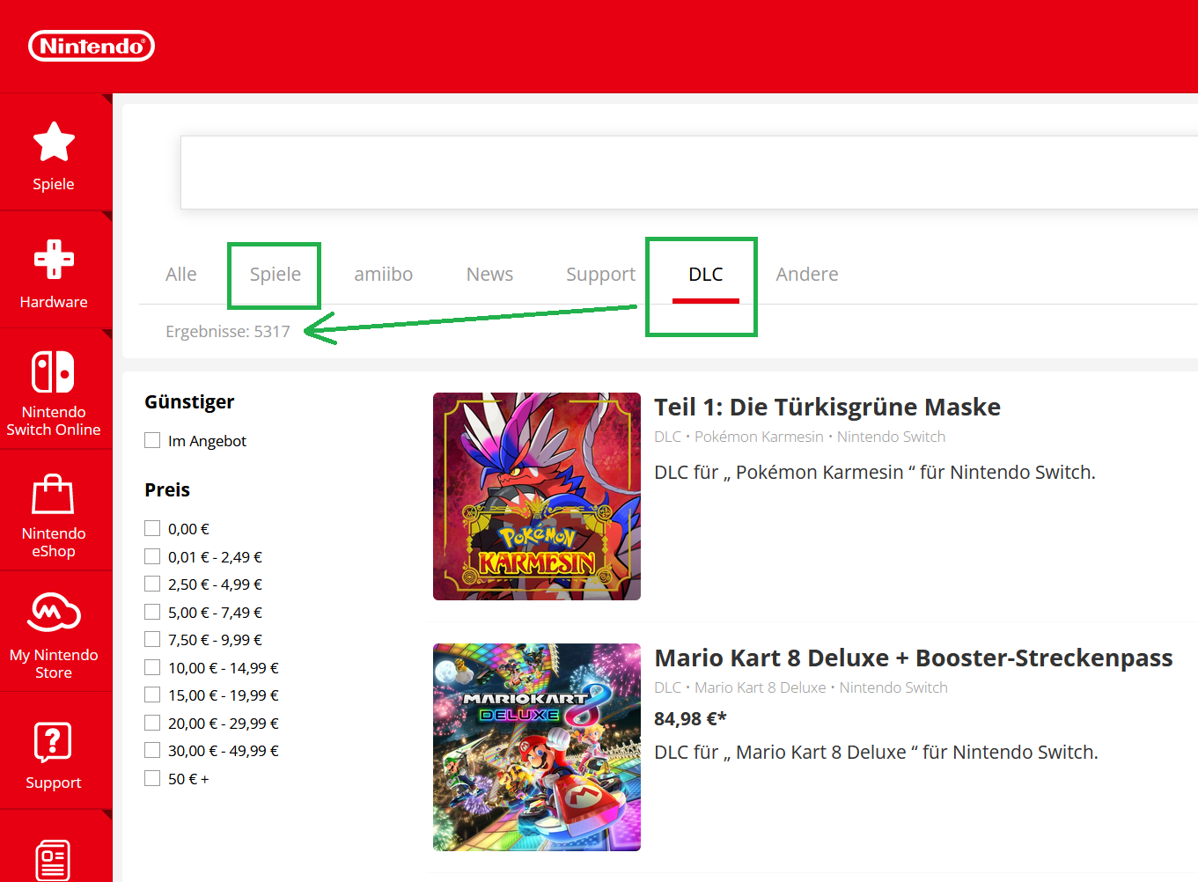Open the Nintendo eShop bag icon
Screen dimensions: 1198x882
53,494
